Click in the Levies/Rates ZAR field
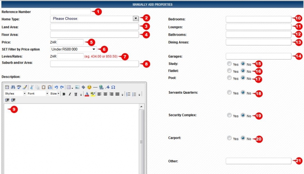The image size is (304, 174). click(x=70, y=56)
